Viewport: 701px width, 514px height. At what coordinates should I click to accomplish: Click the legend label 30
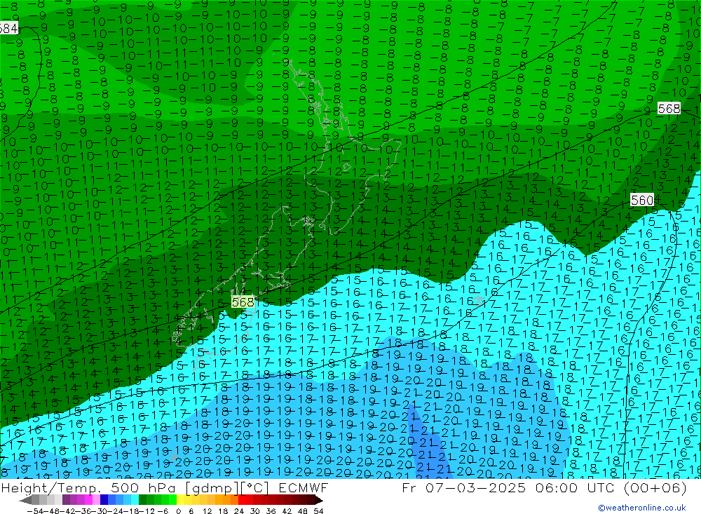[x=255, y=511]
